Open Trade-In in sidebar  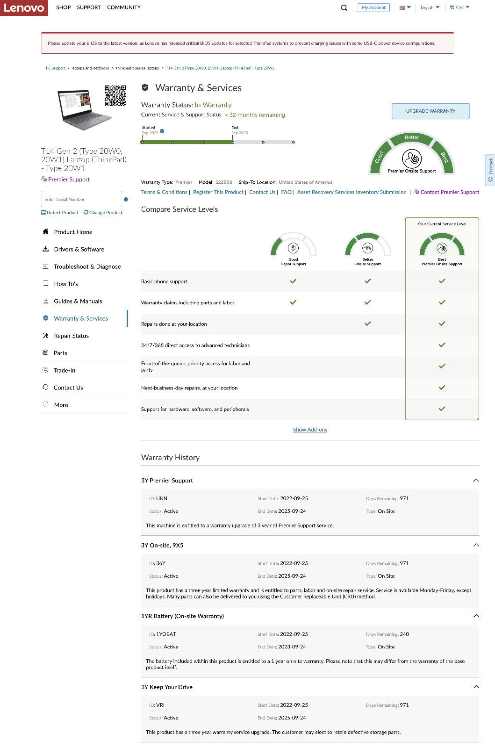[x=65, y=370]
